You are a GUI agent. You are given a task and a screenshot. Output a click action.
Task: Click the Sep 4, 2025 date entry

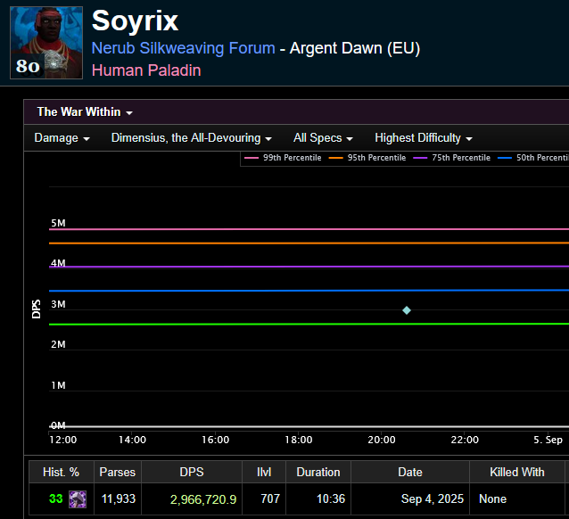click(432, 499)
